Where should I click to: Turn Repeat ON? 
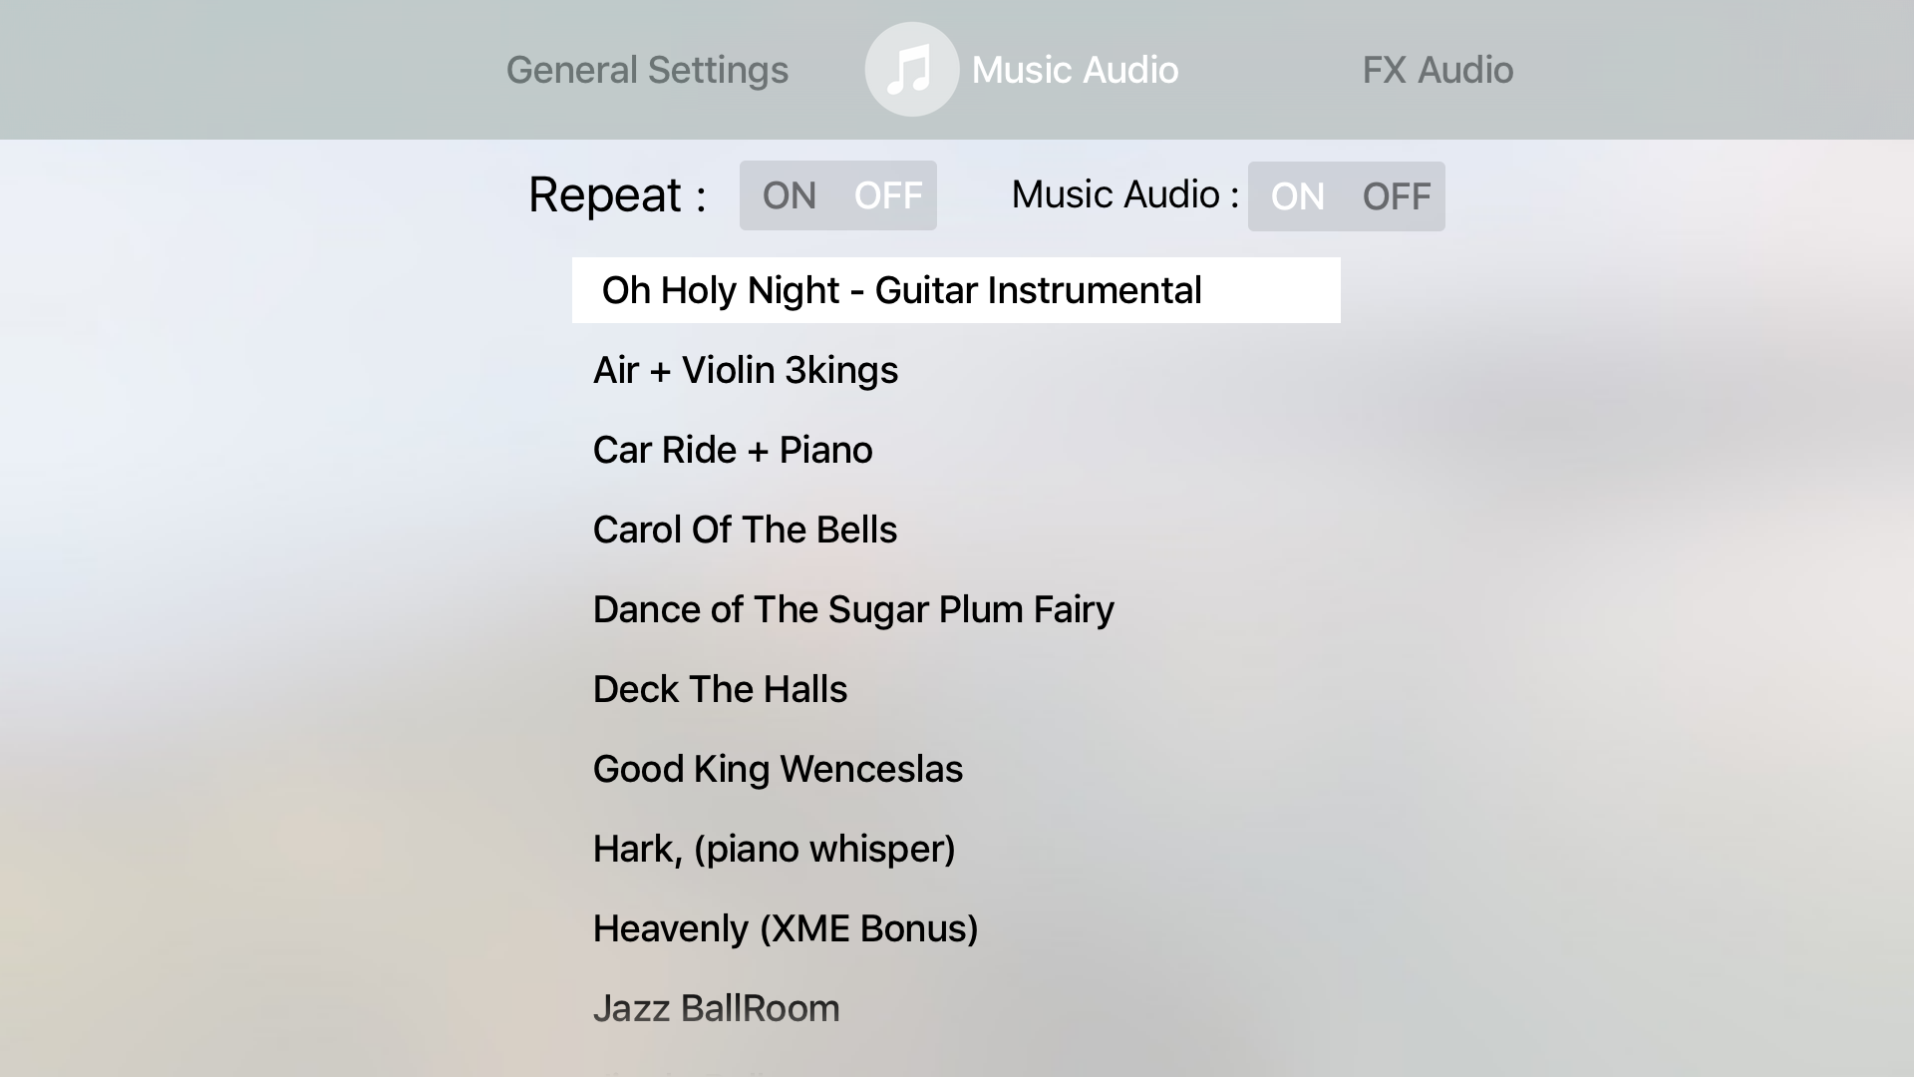pos(789,195)
